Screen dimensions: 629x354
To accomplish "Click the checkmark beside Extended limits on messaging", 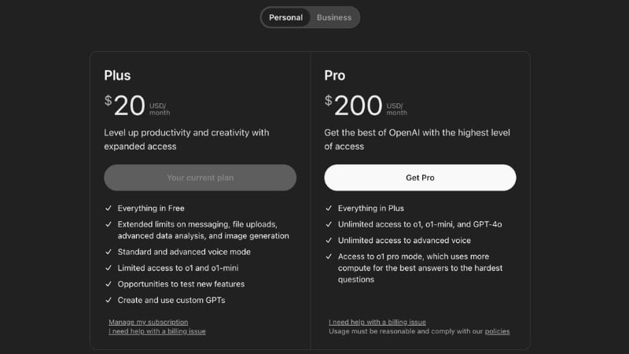I will 109,224.
